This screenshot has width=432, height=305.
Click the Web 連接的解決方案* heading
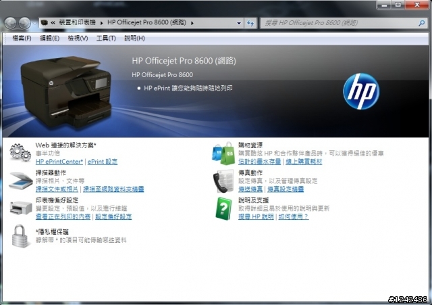point(66,145)
